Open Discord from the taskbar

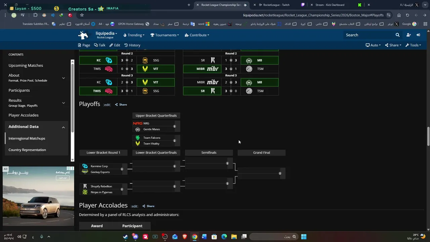[x=135, y=237]
